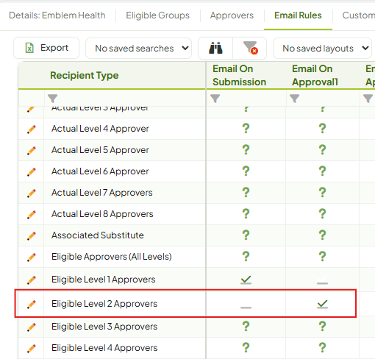Toggle Email On Submission for Actual Level 8 Approvers
Viewport: 375px width, 359px height.
click(x=246, y=214)
